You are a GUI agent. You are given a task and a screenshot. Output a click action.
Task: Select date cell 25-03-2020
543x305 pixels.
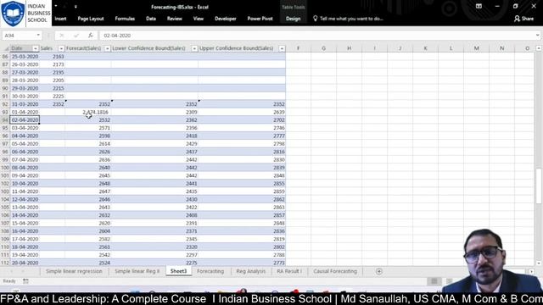pos(25,57)
